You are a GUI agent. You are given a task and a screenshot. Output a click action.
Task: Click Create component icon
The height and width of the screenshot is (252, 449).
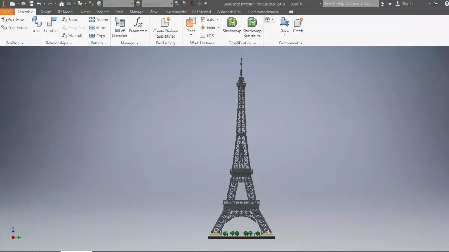point(298,22)
